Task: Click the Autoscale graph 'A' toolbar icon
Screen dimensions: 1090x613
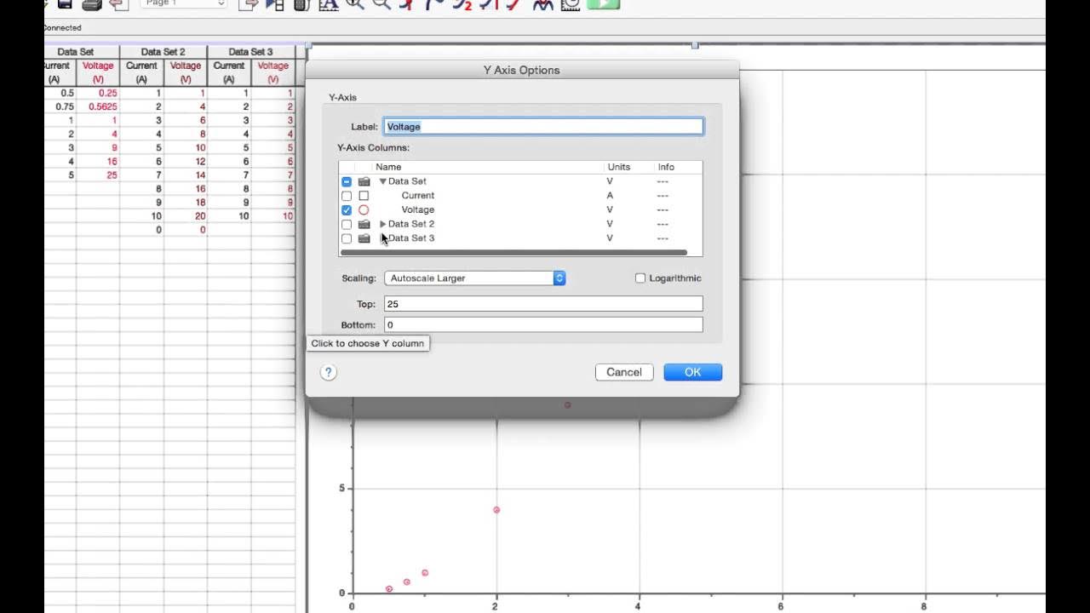Action: (x=328, y=4)
